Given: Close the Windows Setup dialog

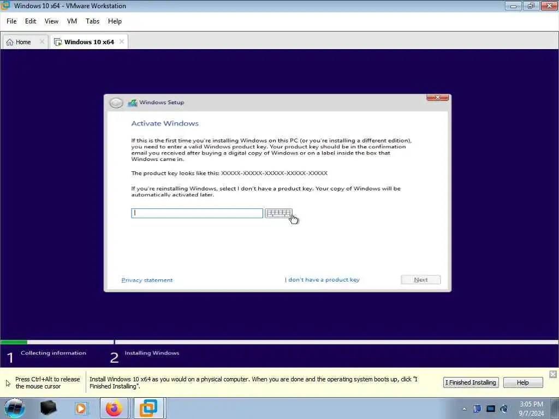Looking at the screenshot, I should click(x=437, y=98).
